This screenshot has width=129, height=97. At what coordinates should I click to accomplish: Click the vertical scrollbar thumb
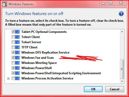click(122, 69)
